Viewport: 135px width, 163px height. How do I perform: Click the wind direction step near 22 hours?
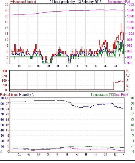(114, 86)
